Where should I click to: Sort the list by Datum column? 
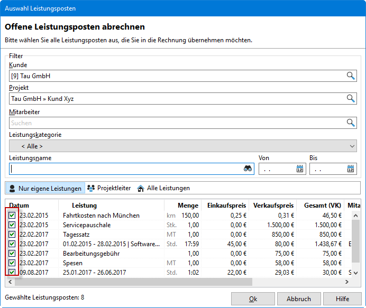[x=20, y=206]
